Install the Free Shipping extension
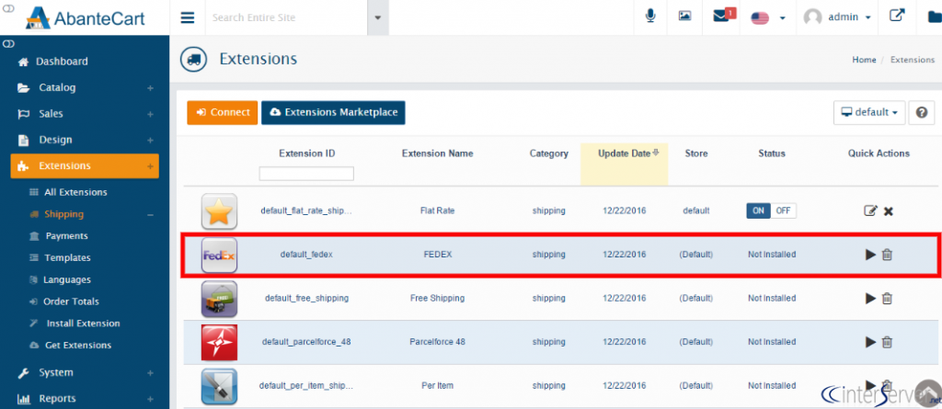The width and height of the screenshot is (942, 409). pos(870,298)
